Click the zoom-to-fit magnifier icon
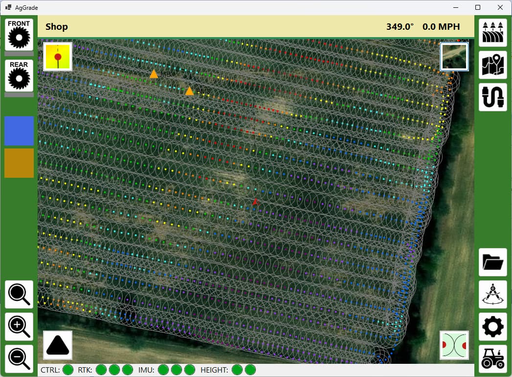512x377 pixels. pos(19,294)
